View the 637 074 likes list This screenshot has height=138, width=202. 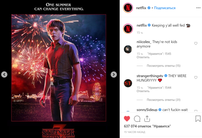click(x=147, y=126)
